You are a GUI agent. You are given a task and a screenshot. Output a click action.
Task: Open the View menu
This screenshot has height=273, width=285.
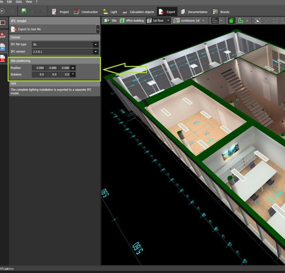tap(29, 2)
